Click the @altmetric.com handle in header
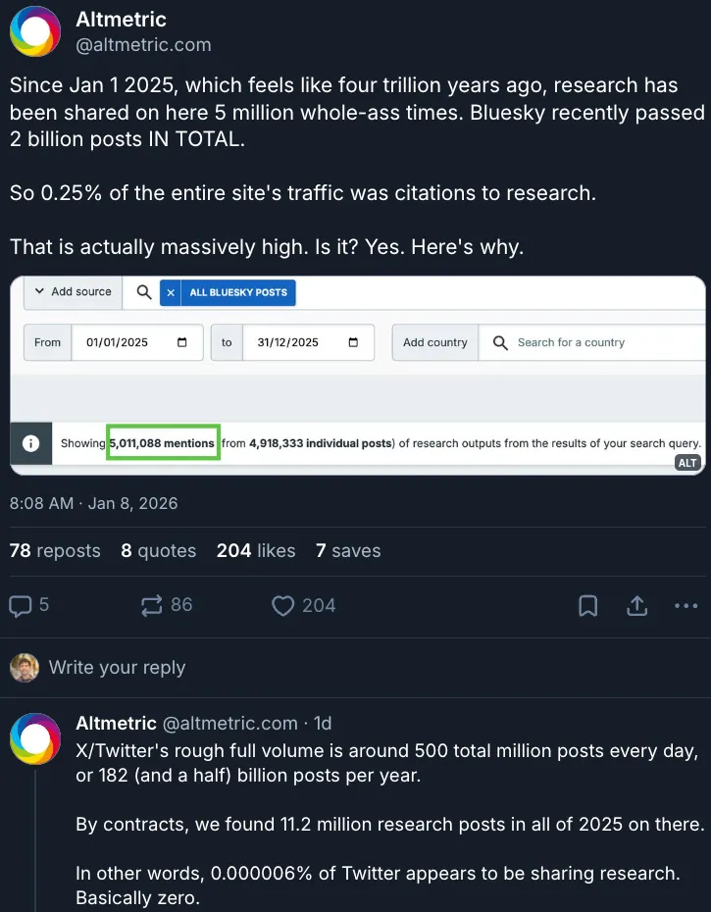 point(143,45)
